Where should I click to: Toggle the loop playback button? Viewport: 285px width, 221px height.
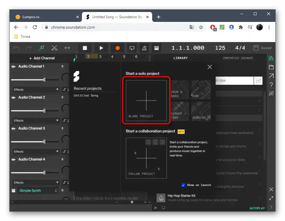132,48
